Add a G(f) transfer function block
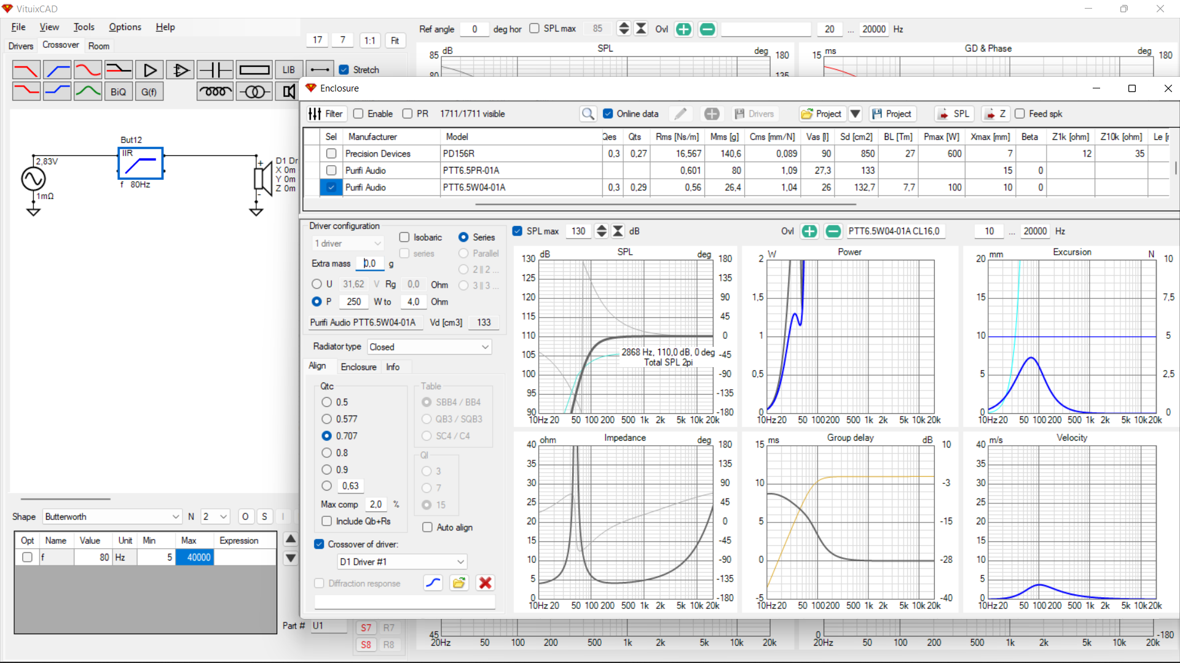 coord(149,91)
